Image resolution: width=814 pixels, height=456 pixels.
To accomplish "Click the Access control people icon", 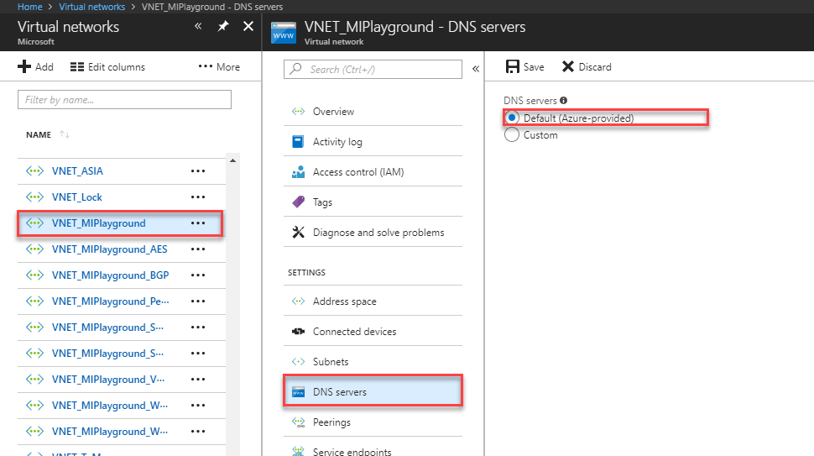I will (298, 172).
